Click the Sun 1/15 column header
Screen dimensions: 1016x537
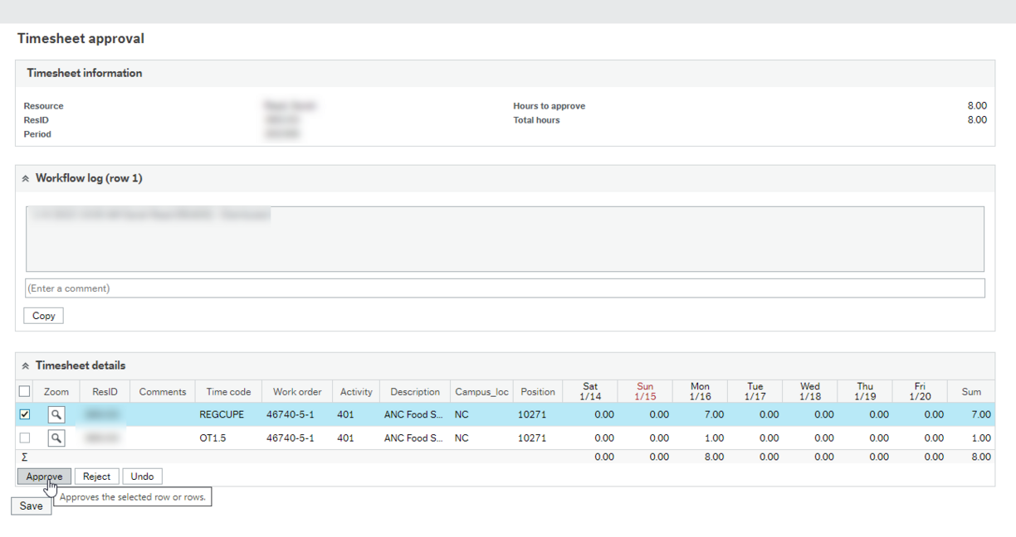pyautogui.click(x=645, y=390)
